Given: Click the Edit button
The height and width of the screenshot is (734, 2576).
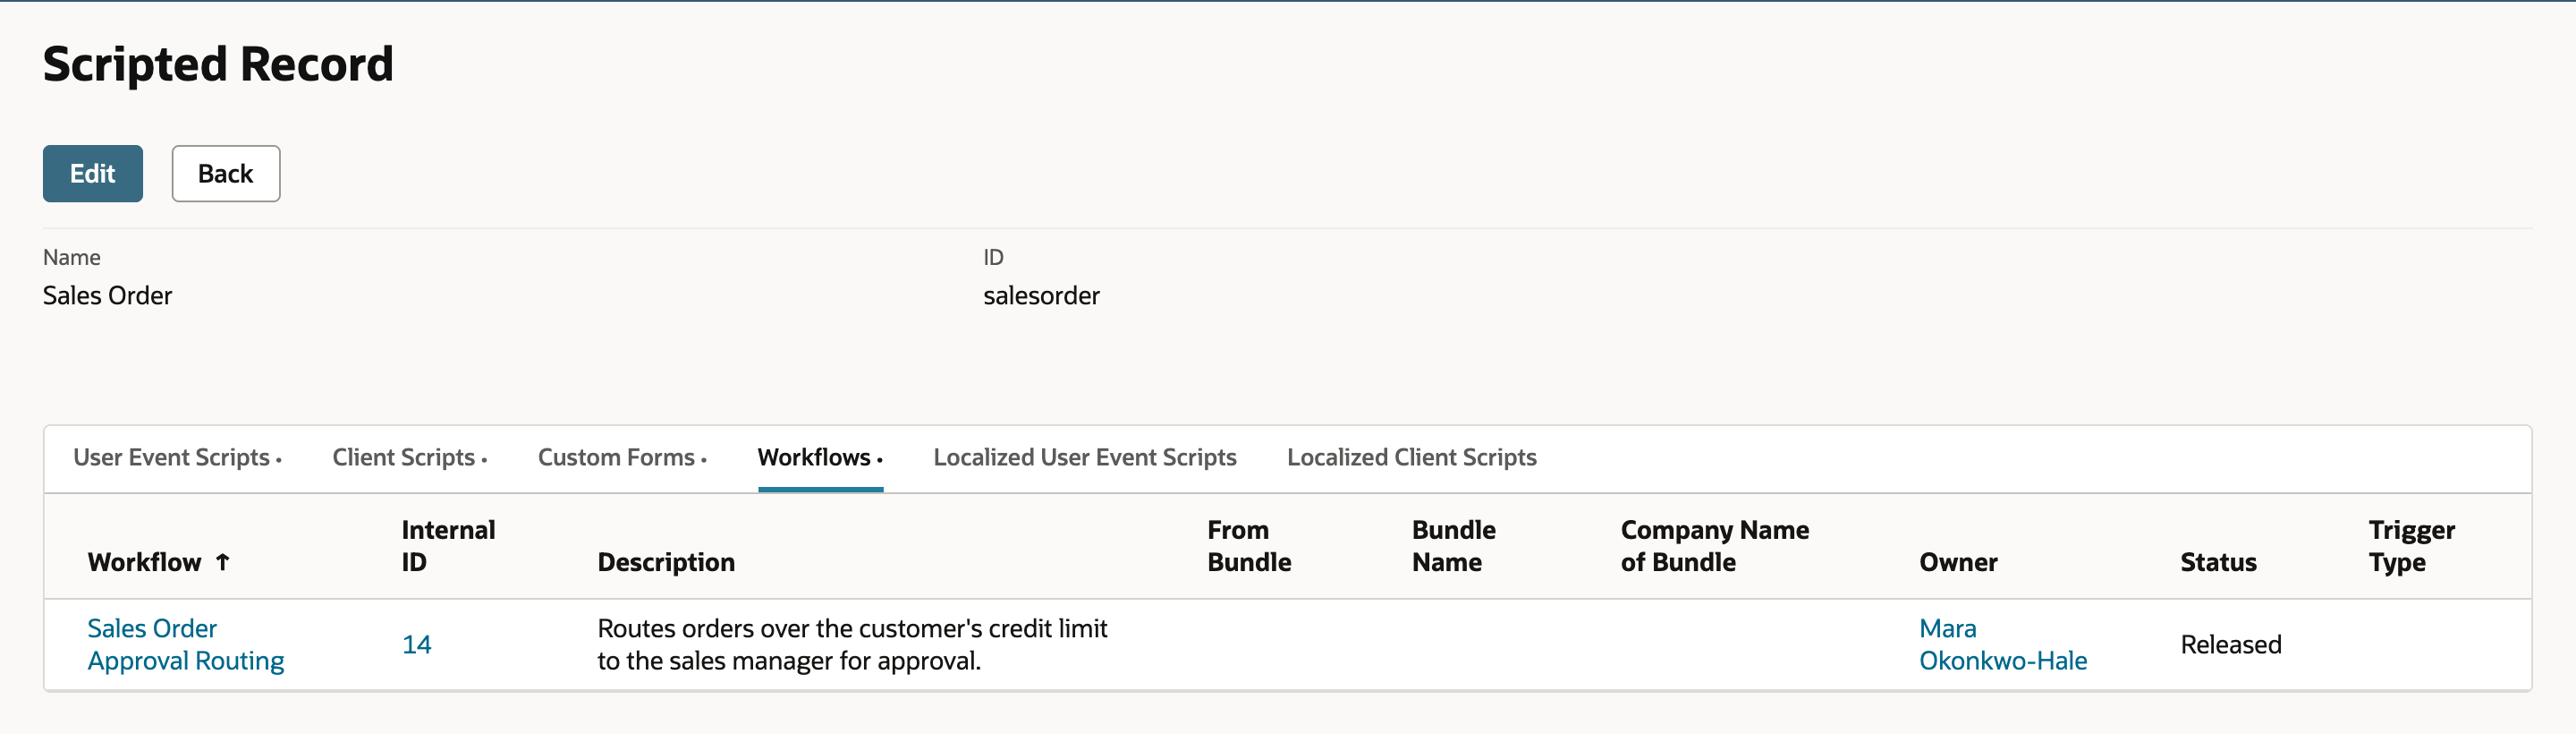Looking at the screenshot, I should [92, 174].
